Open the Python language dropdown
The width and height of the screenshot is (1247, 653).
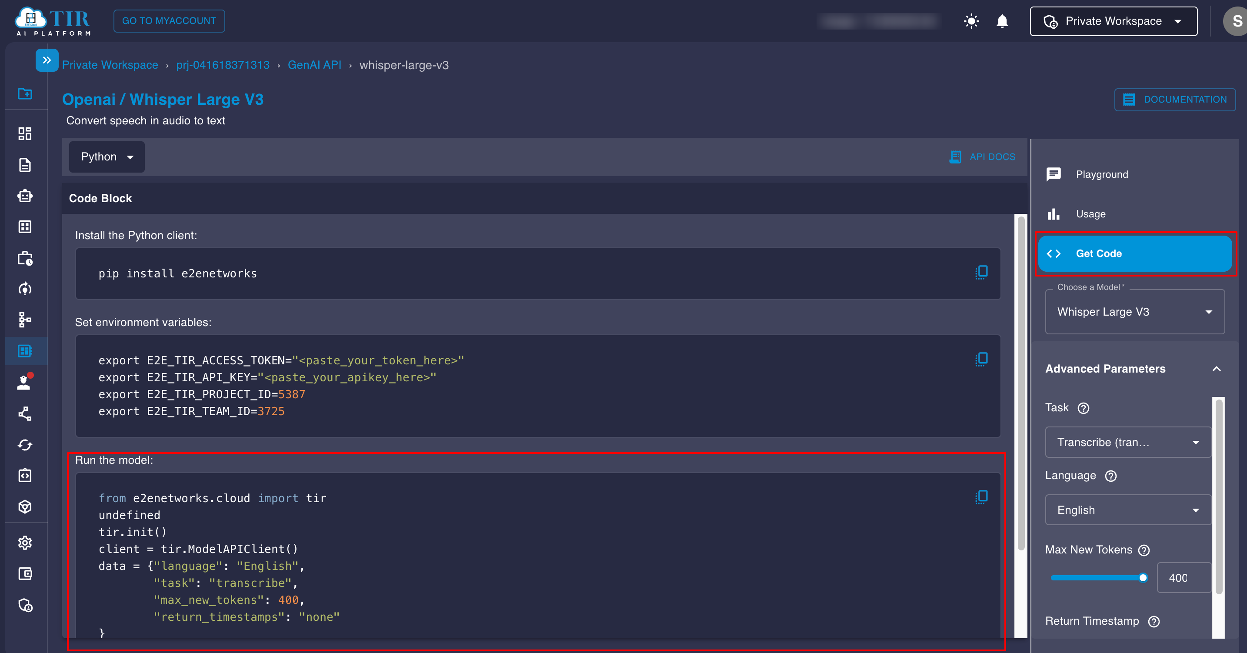click(107, 157)
